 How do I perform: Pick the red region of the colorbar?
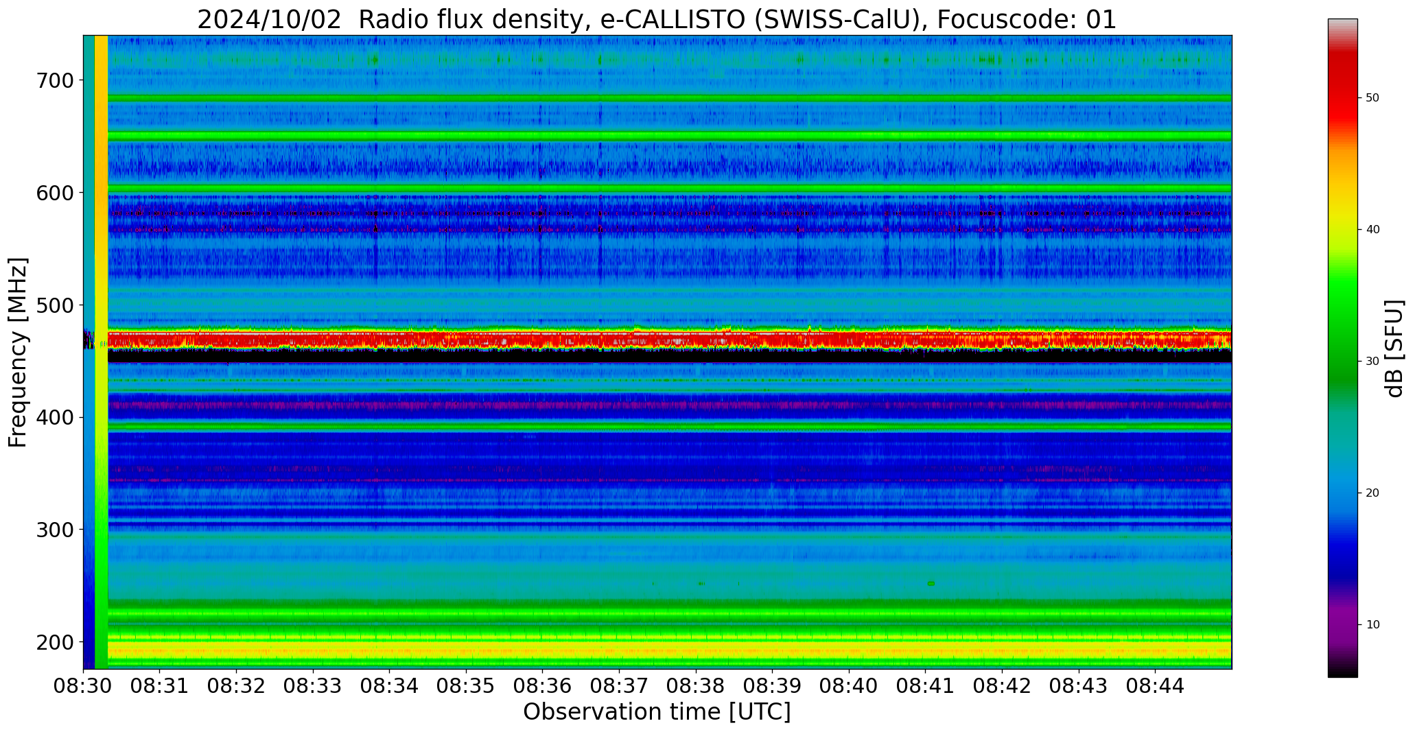click(1342, 103)
